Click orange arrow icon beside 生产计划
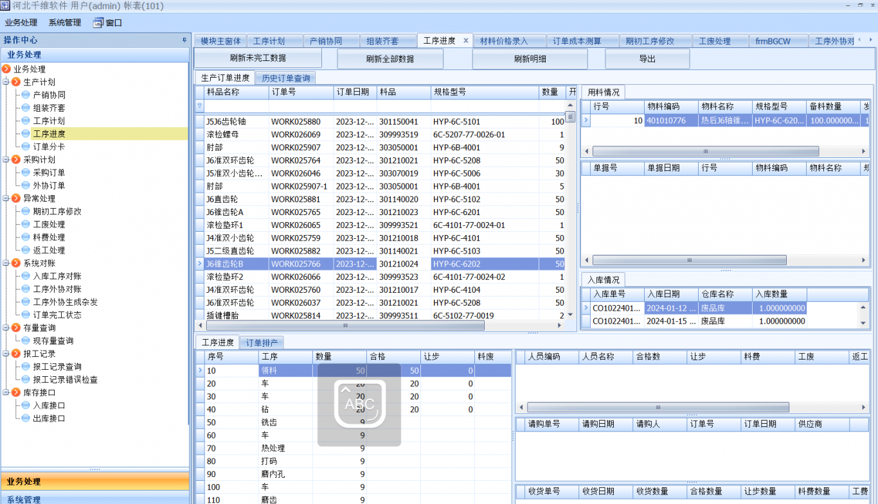Screen dimensions: 878x504 [x=16, y=82]
